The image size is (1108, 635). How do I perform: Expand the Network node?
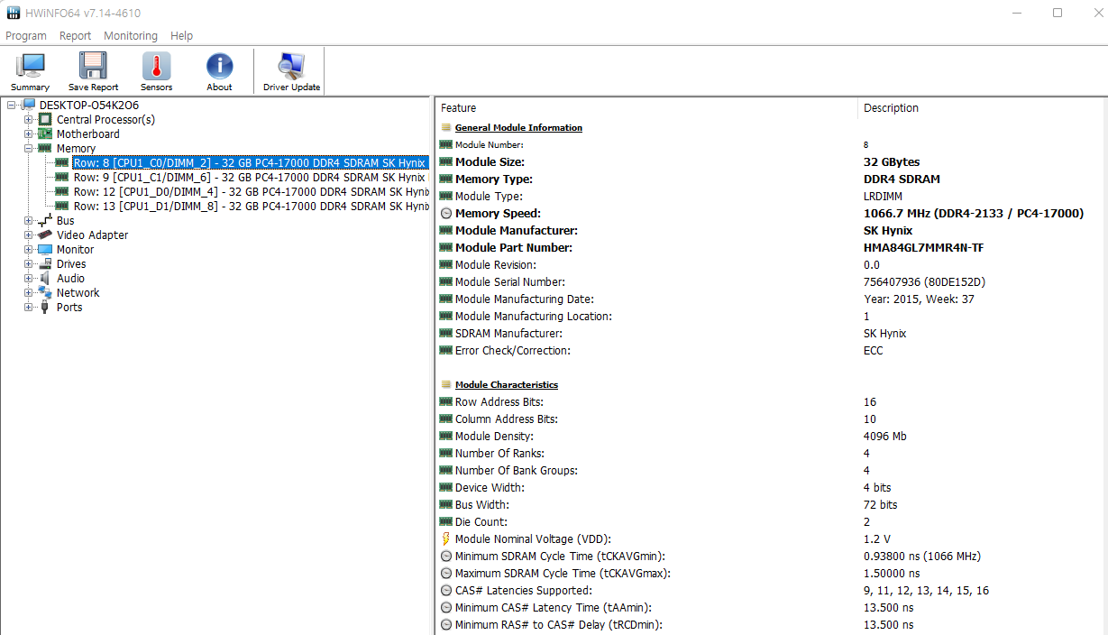28,293
